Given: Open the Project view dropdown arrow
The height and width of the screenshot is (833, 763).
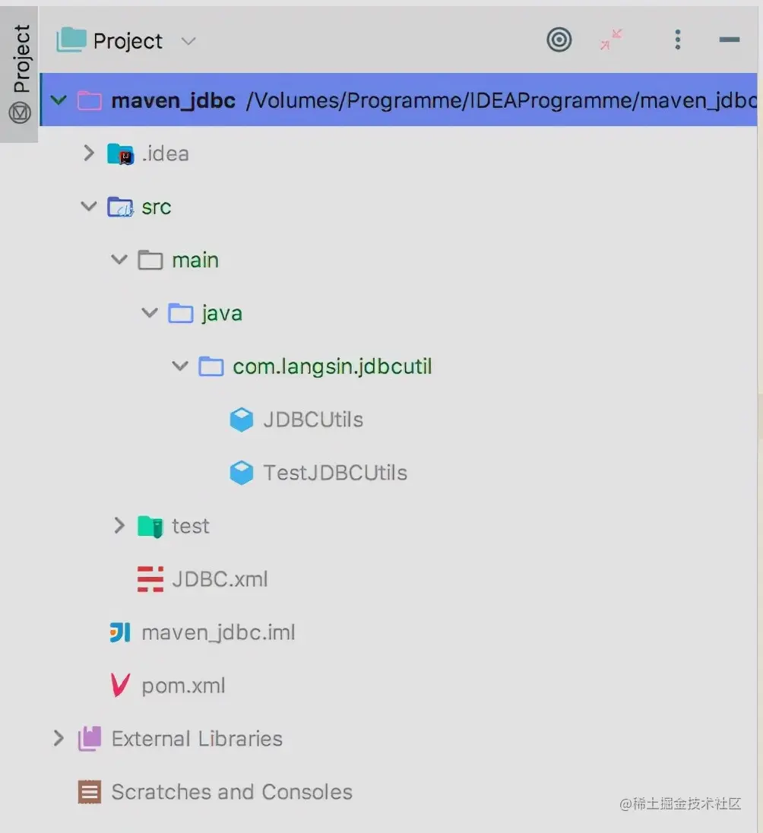Looking at the screenshot, I should (188, 41).
